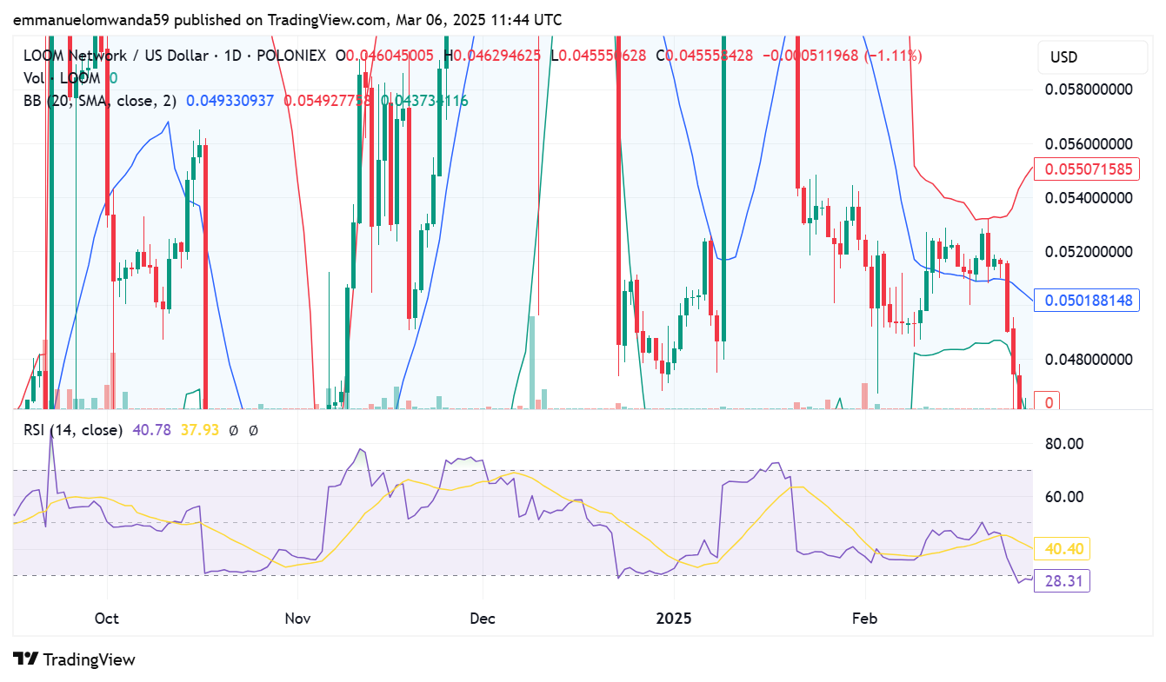Click the 0.052000000 price axis label
Screen dimensions: 1166x682
point(1089,252)
